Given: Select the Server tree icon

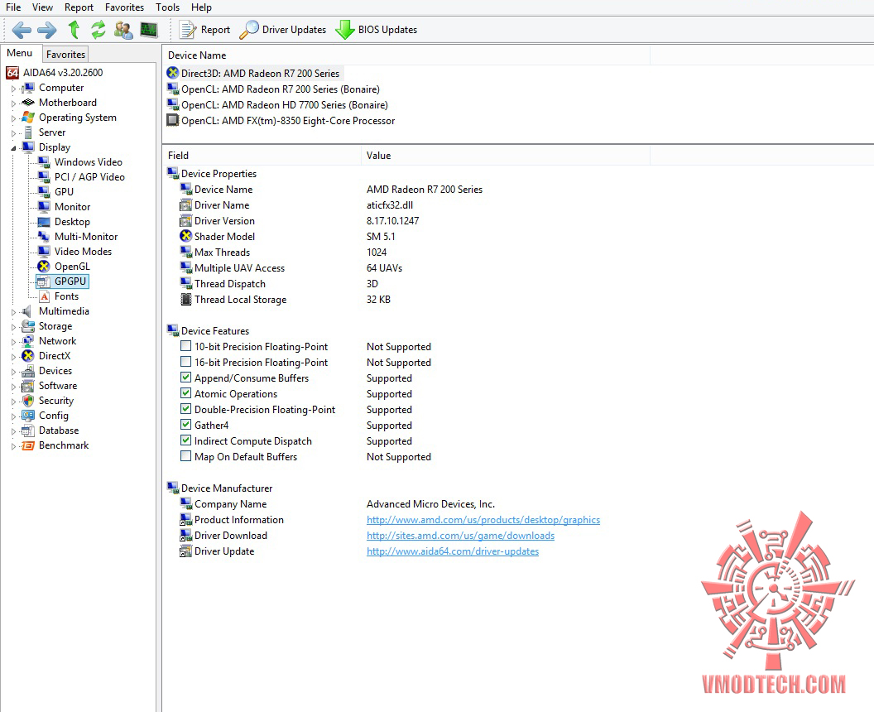Looking at the screenshot, I should pos(28,132).
